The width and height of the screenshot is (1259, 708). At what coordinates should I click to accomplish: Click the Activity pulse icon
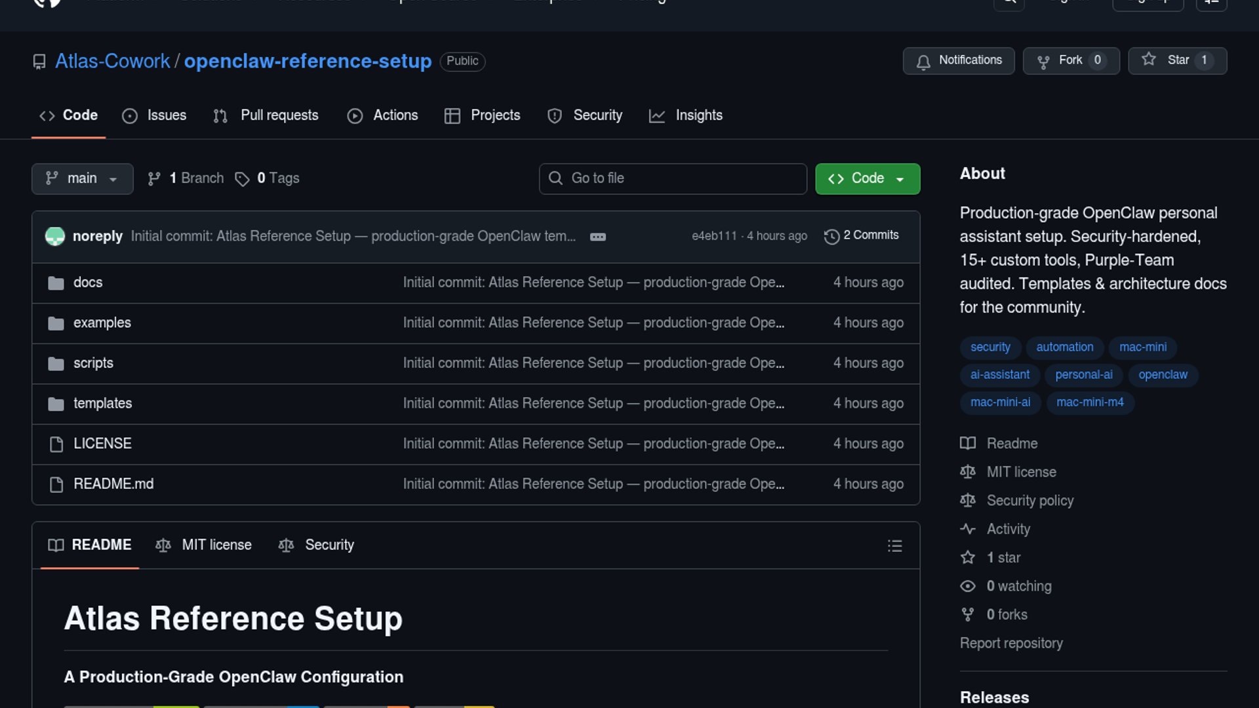click(968, 529)
